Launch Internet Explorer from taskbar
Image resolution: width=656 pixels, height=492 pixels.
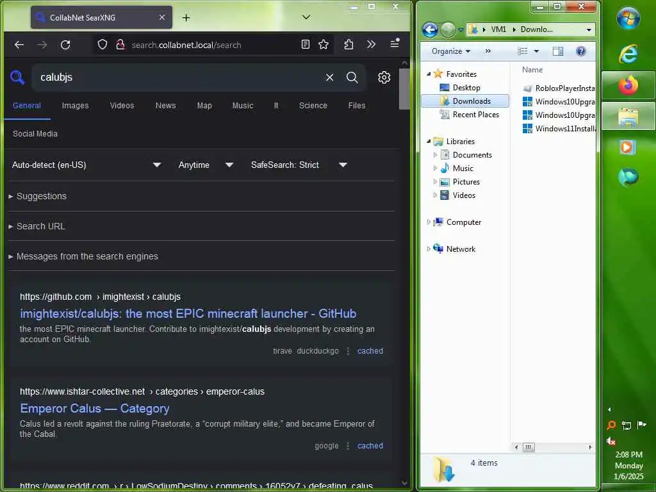coord(628,54)
